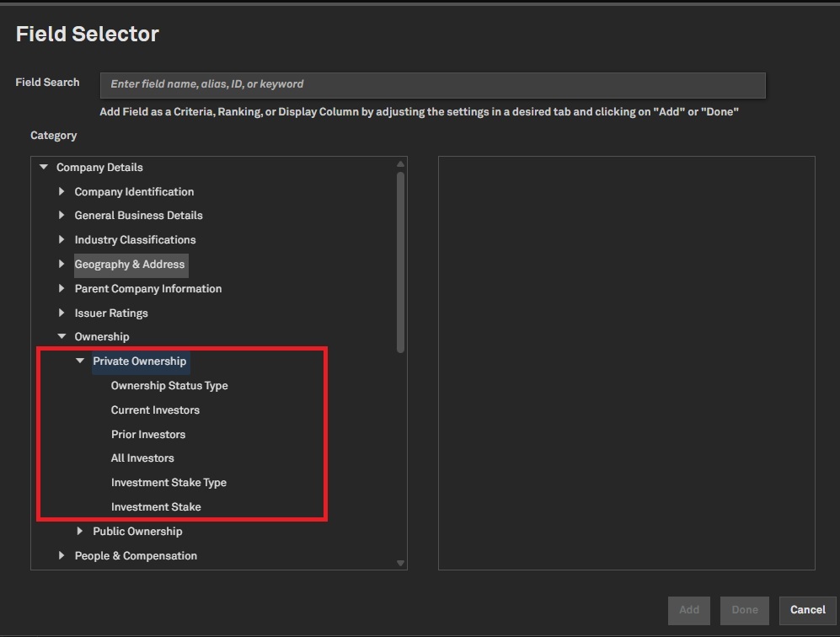Viewport: 840px width, 637px height.
Task: Select Investment Stake Type field
Action: [x=169, y=483]
